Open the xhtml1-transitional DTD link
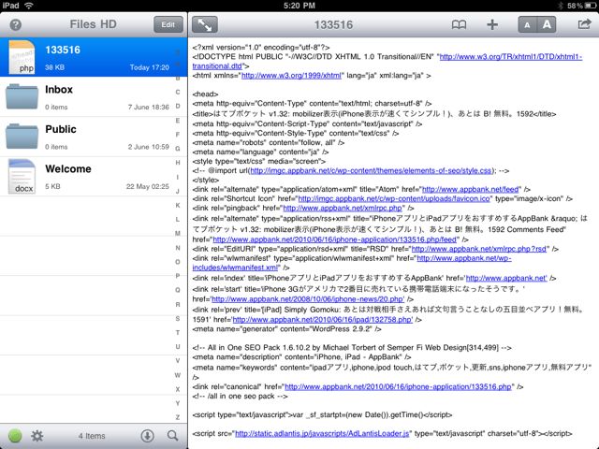The height and width of the screenshot is (449, 599). [511, 57]
